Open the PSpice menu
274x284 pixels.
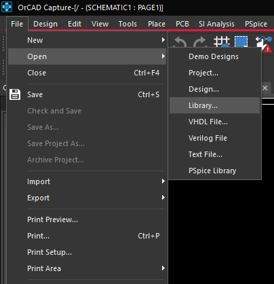(x=256, y=24)
